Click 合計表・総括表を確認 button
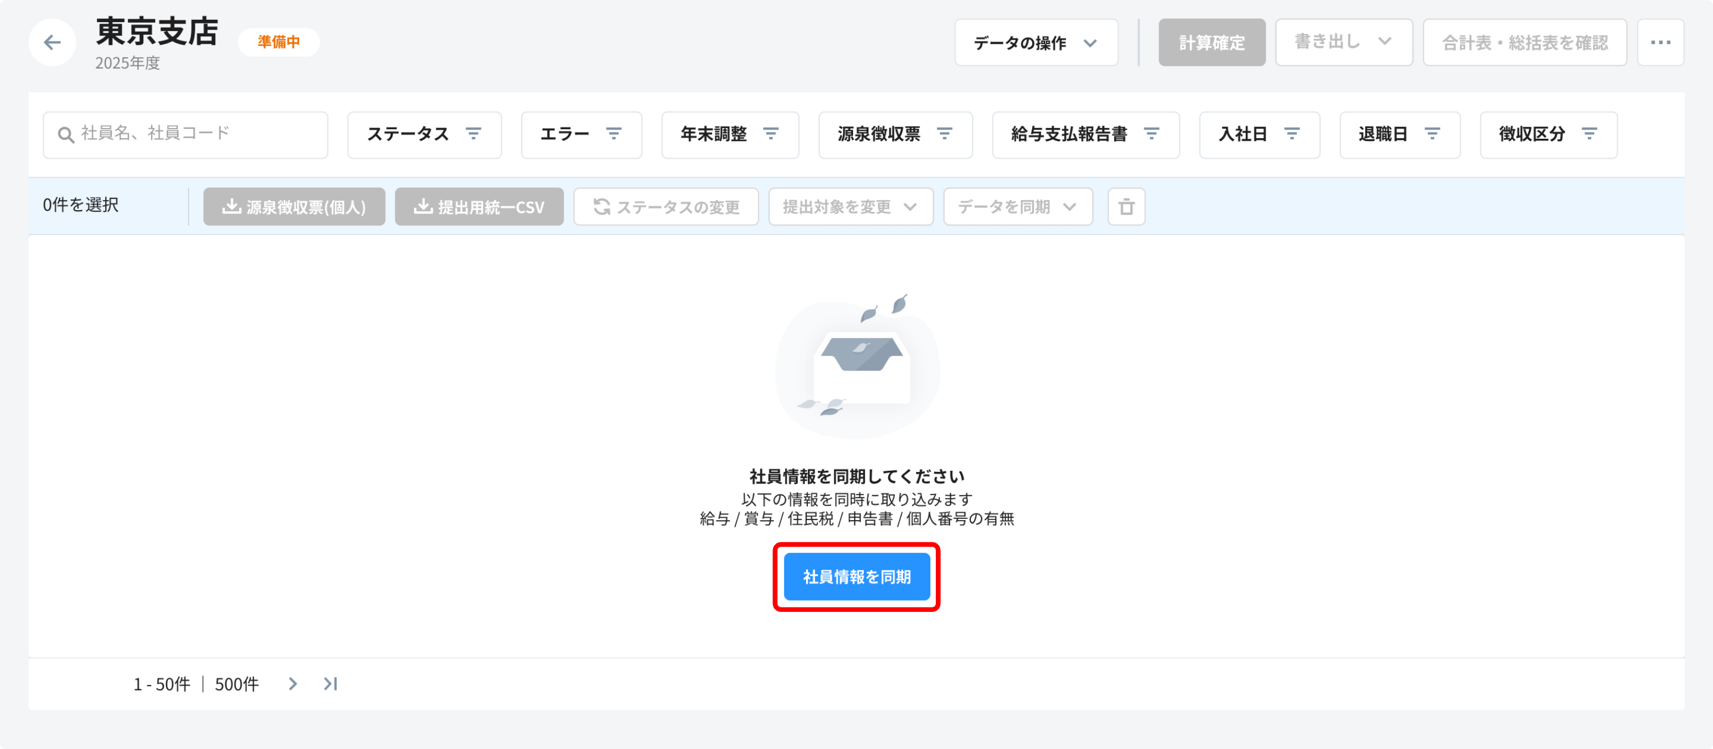 coord(1524,42)
